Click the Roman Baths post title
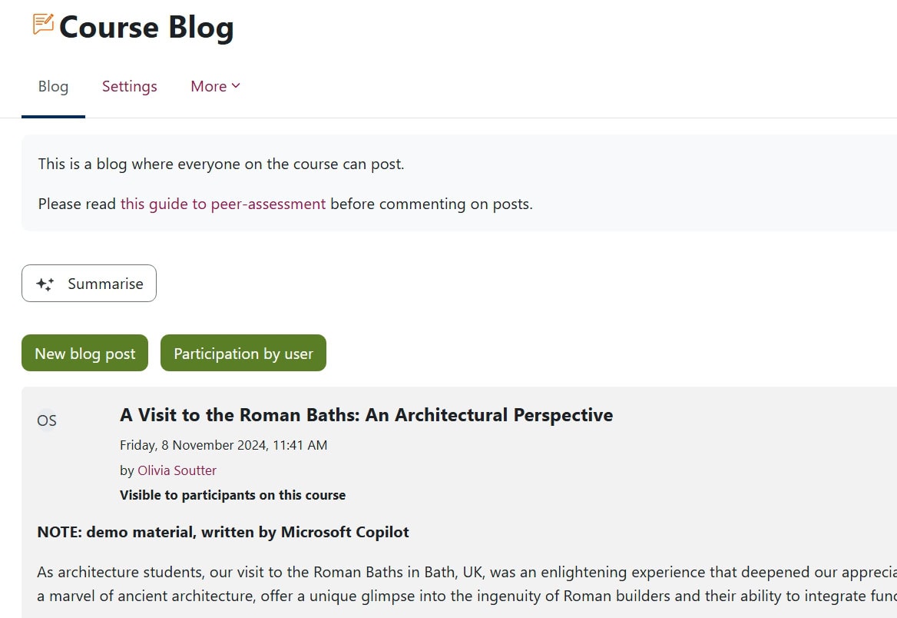Screen dimensions: 897x618 point(366,415)
